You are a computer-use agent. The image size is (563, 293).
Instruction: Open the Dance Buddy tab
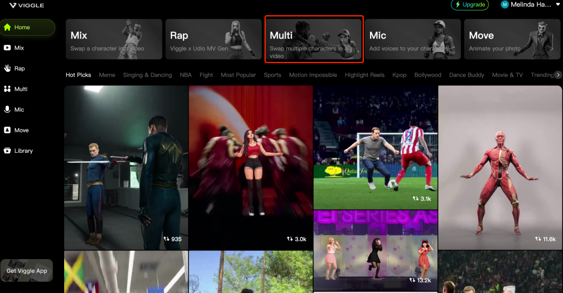point(467,75)
